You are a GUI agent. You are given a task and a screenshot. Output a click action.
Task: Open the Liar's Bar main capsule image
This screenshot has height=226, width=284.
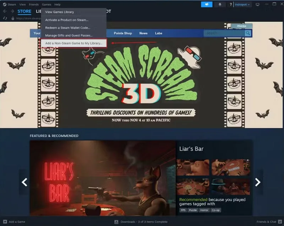[103, 178]
